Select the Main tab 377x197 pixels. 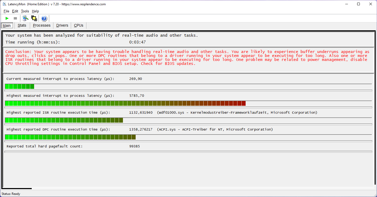click(7, 26)
